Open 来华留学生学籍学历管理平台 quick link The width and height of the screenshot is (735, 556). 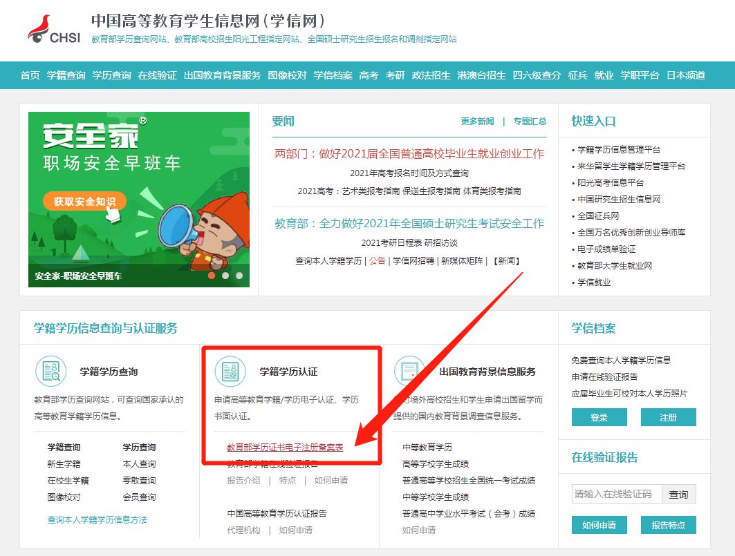[x=631, y=166]
